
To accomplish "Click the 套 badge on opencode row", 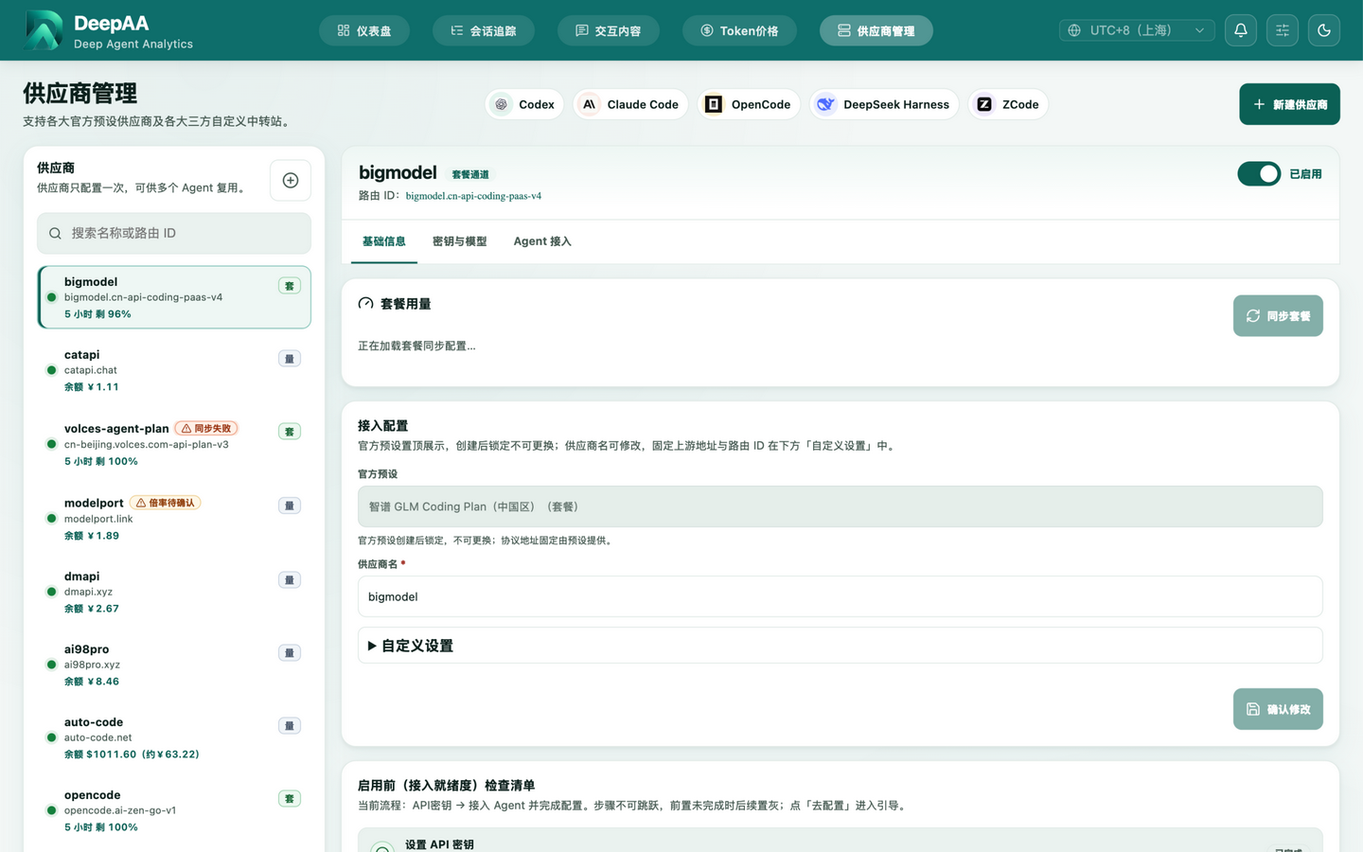I will pyautogui.click(x=290, y=799).
